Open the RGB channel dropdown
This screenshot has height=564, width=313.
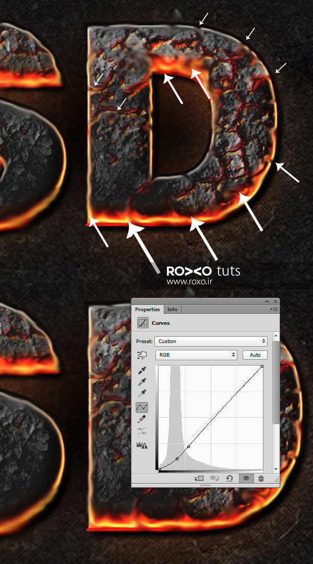196,355
